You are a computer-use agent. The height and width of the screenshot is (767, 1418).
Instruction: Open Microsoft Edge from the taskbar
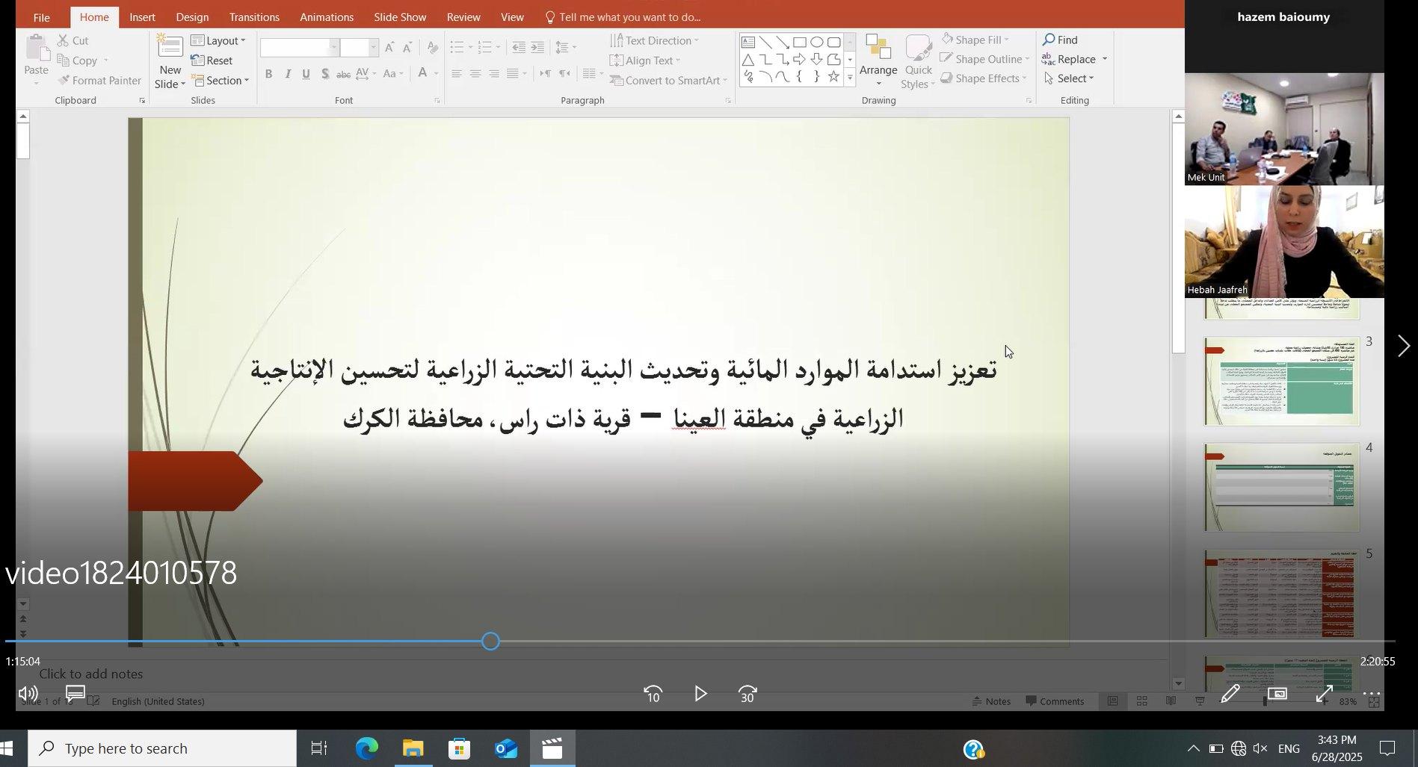(366, 748)
